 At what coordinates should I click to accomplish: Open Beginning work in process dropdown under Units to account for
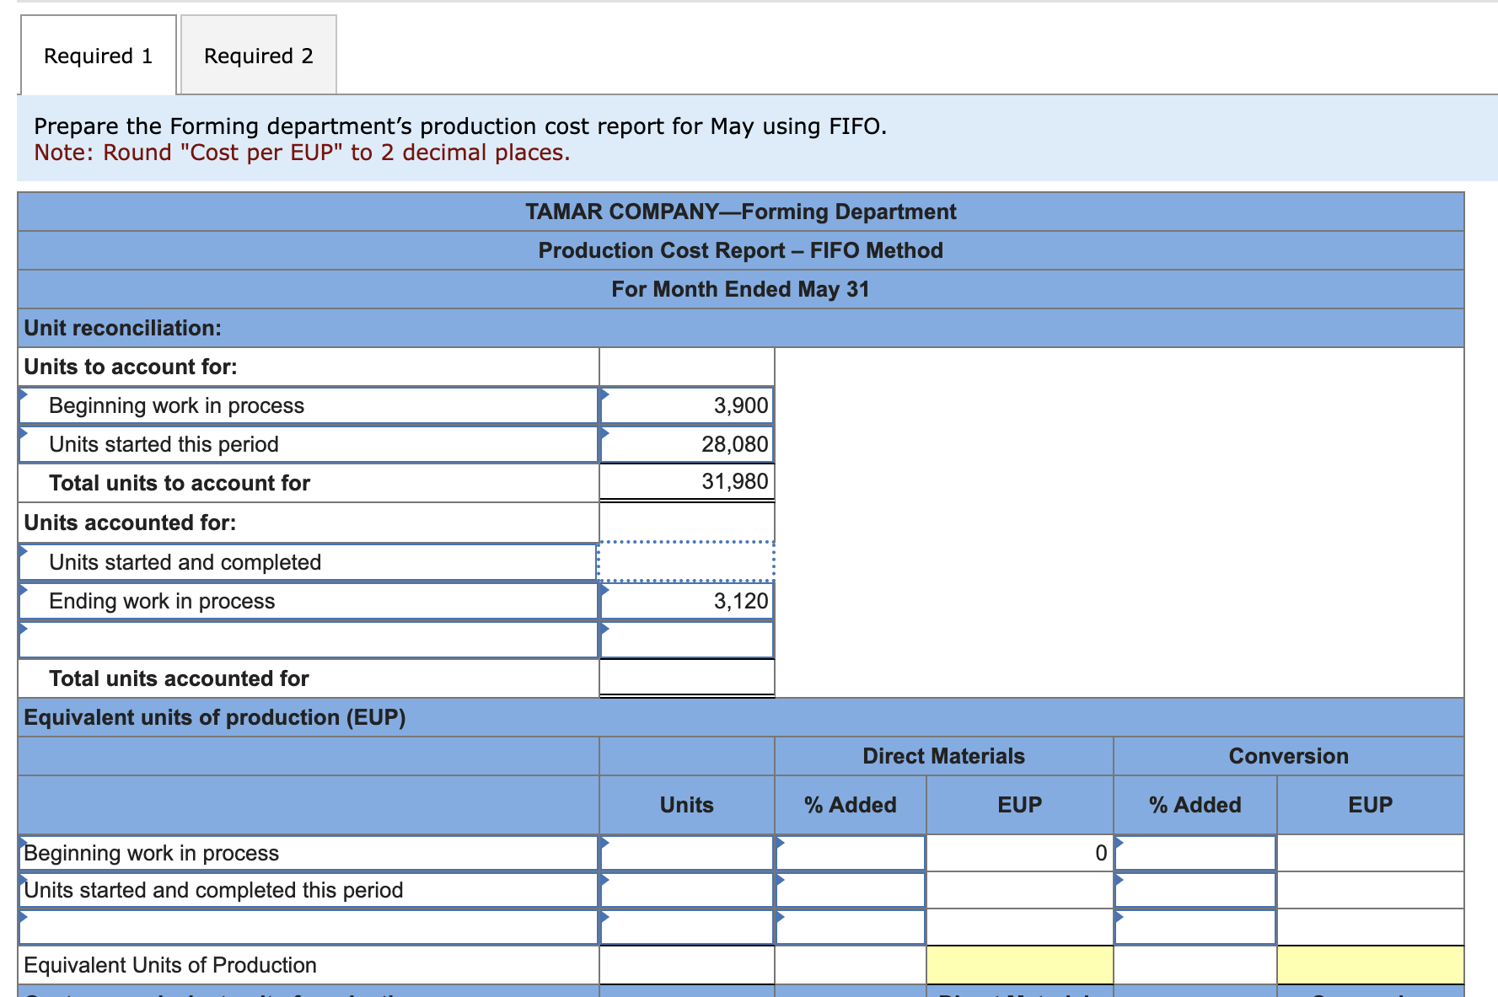point(309,405)
